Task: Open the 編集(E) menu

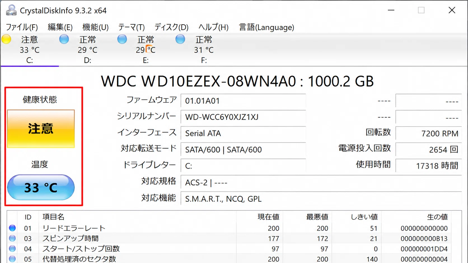Action: tap(60, 27)
